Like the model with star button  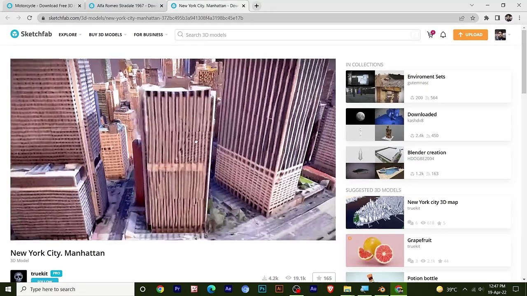pos(324,278)
